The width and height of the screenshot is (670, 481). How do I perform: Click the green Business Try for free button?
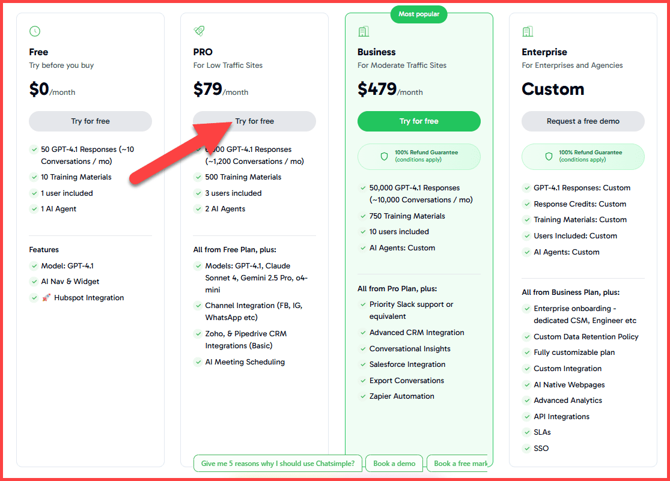(419, 121)
